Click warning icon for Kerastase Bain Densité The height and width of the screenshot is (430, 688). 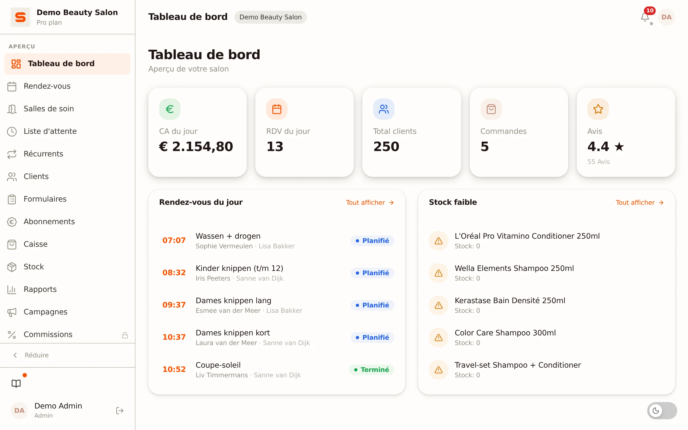[x=438, y=305]
